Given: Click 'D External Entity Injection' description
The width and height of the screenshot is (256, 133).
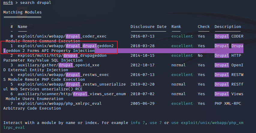Looking at the screenshot, I should point(36,70).
